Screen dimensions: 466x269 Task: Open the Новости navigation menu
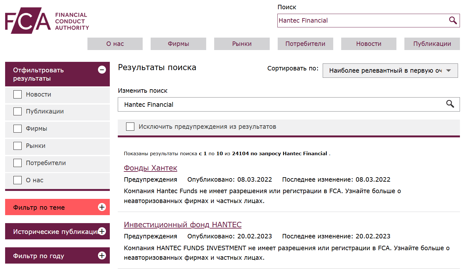(368, 44)
